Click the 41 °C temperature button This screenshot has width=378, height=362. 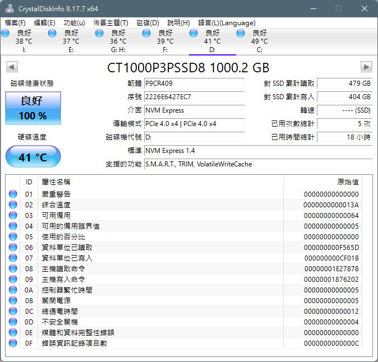[33, 157]
